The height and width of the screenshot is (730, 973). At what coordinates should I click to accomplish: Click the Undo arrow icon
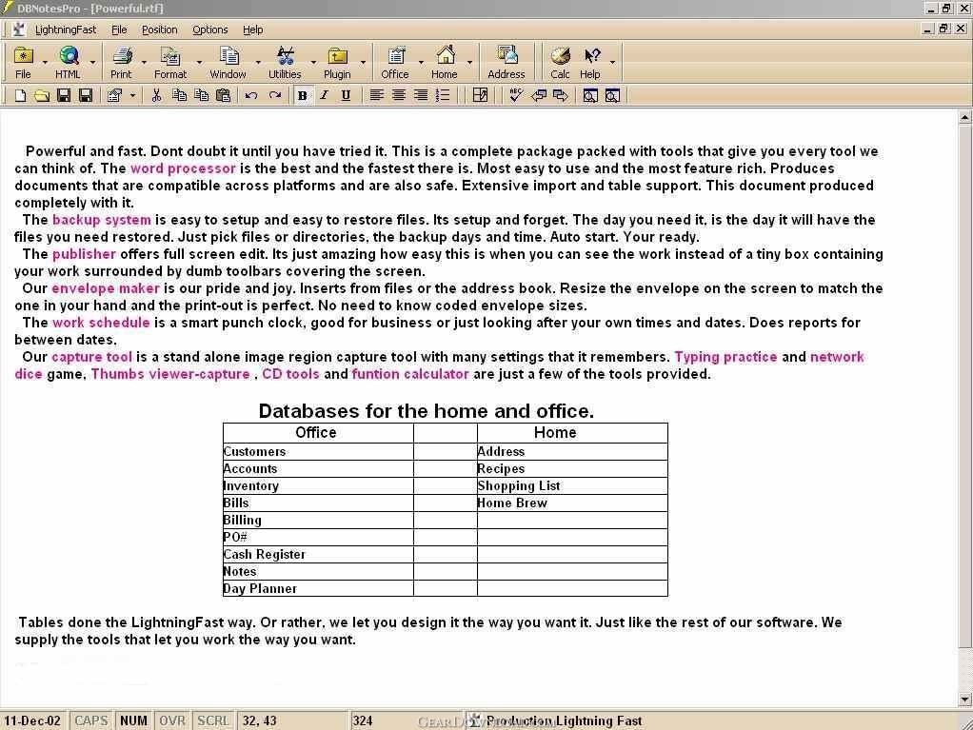(x=251, y=95)
